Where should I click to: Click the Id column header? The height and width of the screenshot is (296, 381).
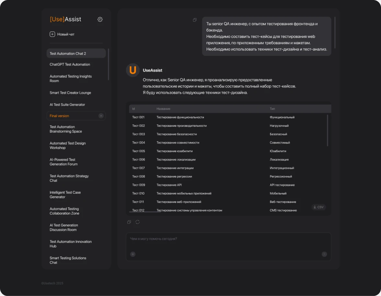(133, 109)
